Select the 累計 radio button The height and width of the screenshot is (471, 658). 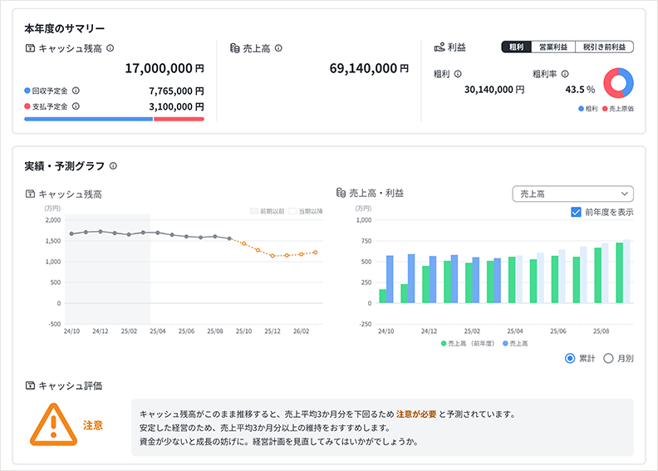(x=570, y=359)
